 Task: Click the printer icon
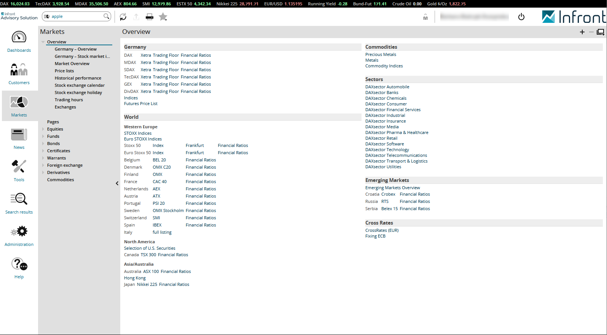pyautogui.click(x=150, y=17)
